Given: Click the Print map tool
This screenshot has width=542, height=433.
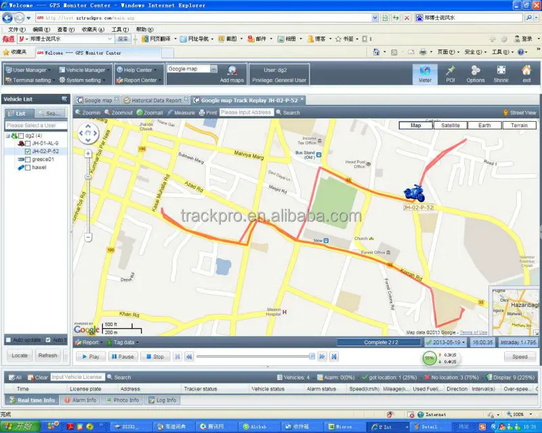Looking at the screenshot, I should (208, 112).
